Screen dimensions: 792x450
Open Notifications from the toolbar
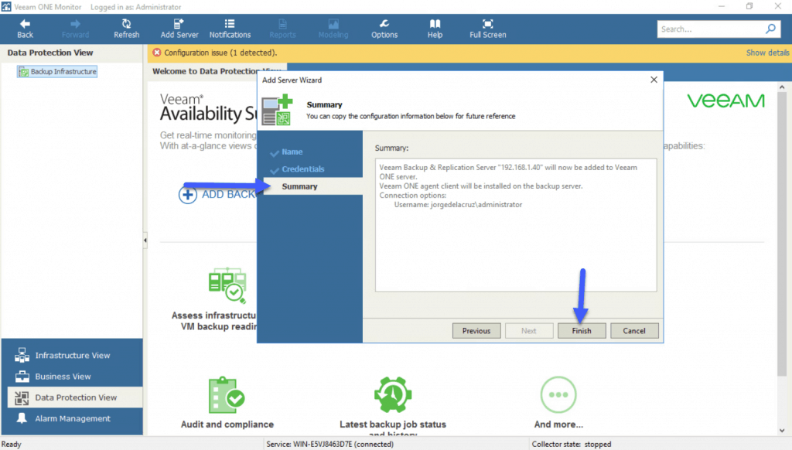coord(230,25)
